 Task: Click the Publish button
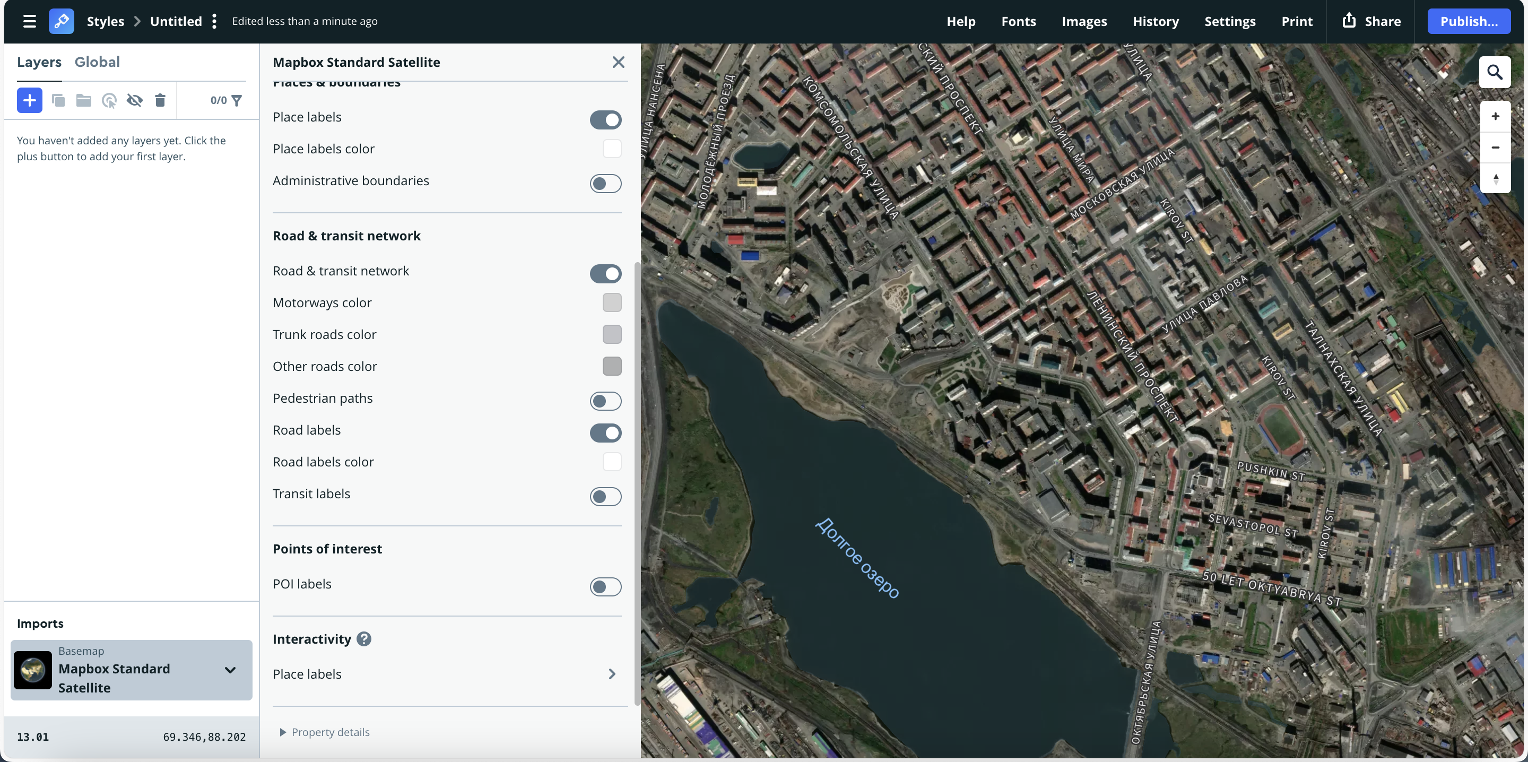[x=1469, y=21]
